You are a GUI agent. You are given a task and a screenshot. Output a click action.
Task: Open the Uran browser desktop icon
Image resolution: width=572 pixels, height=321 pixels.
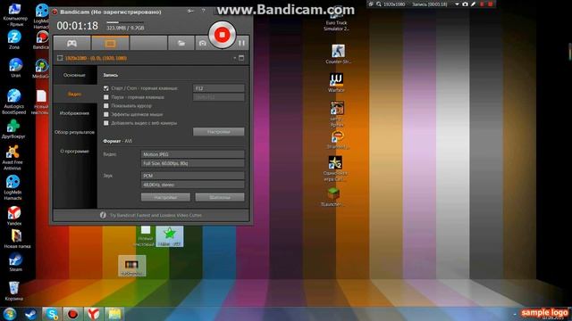[15, 68]
